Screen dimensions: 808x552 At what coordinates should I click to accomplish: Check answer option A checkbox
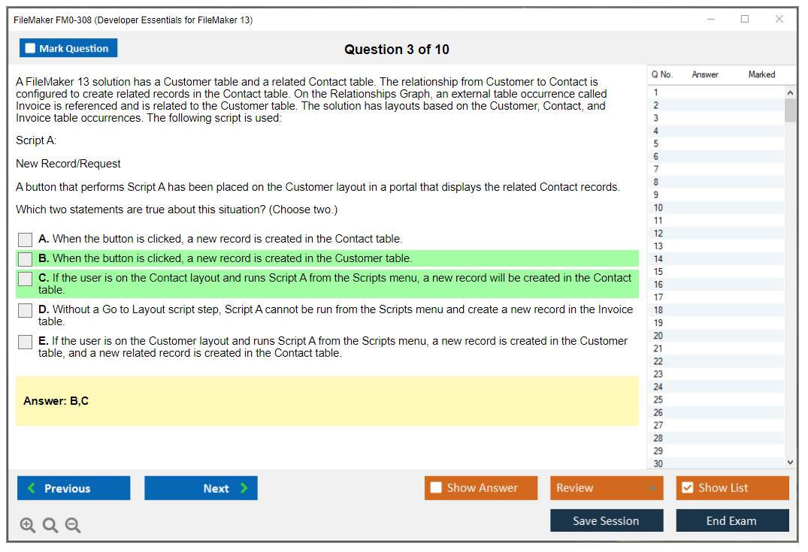[26, 240]
